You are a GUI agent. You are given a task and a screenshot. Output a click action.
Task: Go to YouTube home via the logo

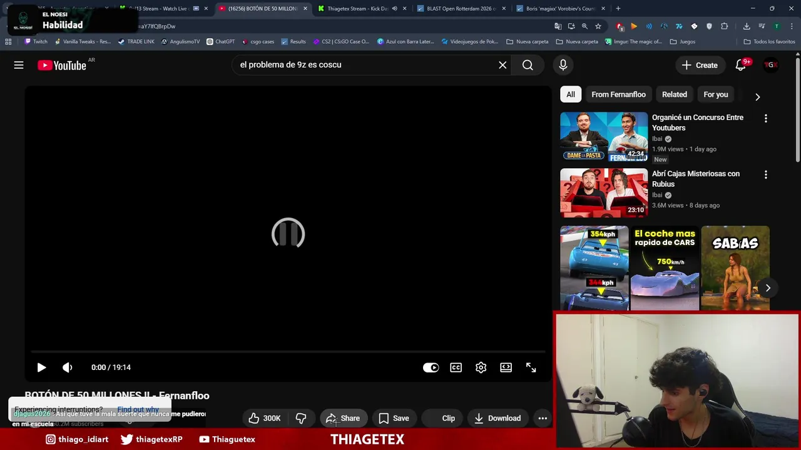pos(62,65)
